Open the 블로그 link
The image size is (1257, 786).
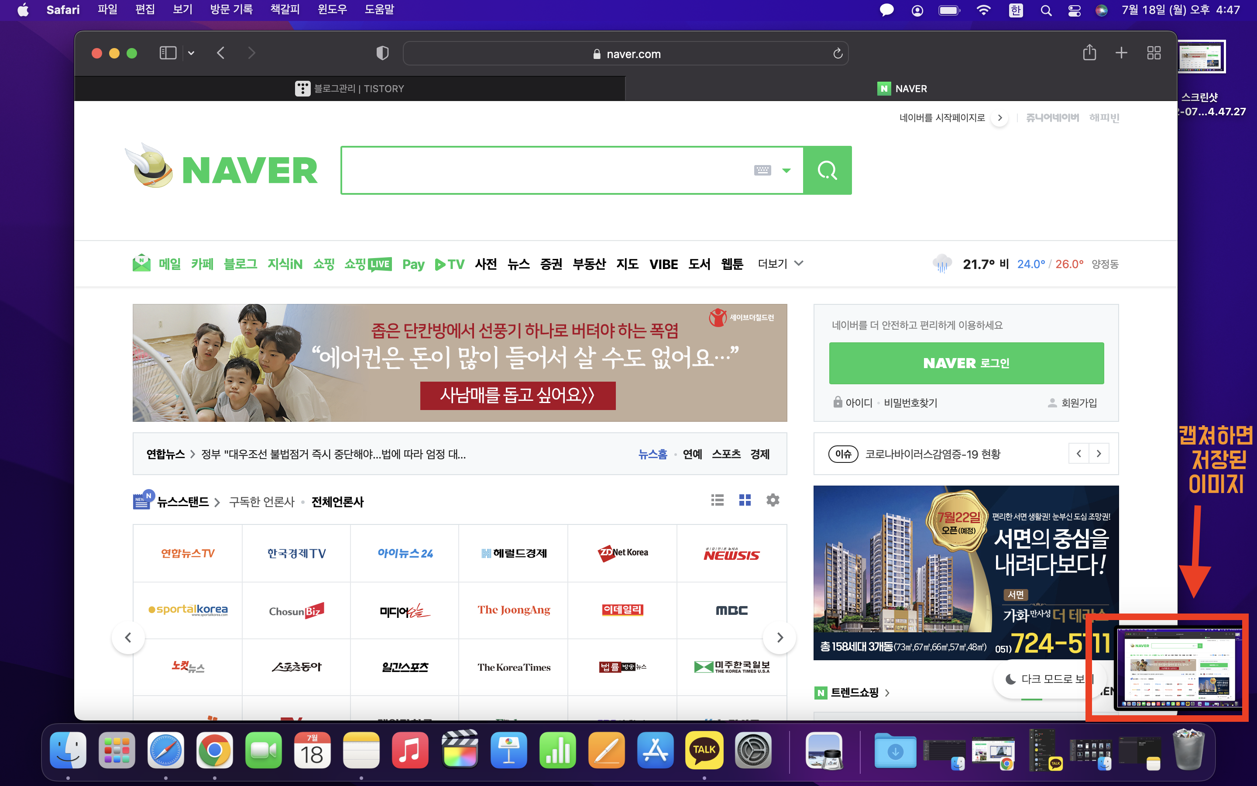click(x=240, y=264)
